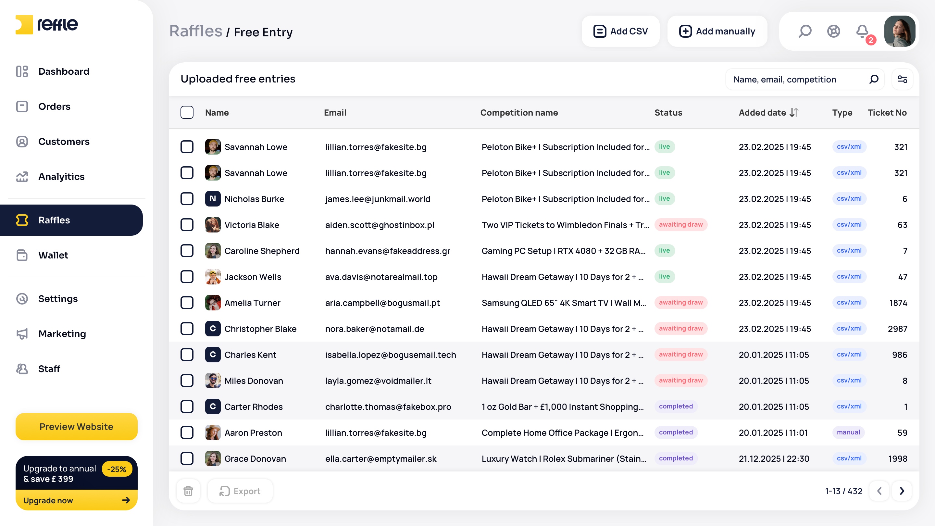Click the trash delete icon
Screen dimensions: 935x526
point(188,491)
